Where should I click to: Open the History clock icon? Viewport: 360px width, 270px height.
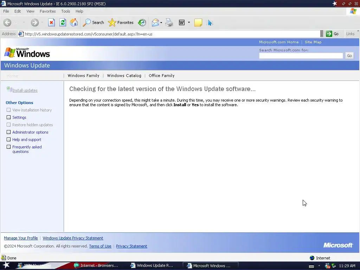pyautogui.click(x=142, y=22)
